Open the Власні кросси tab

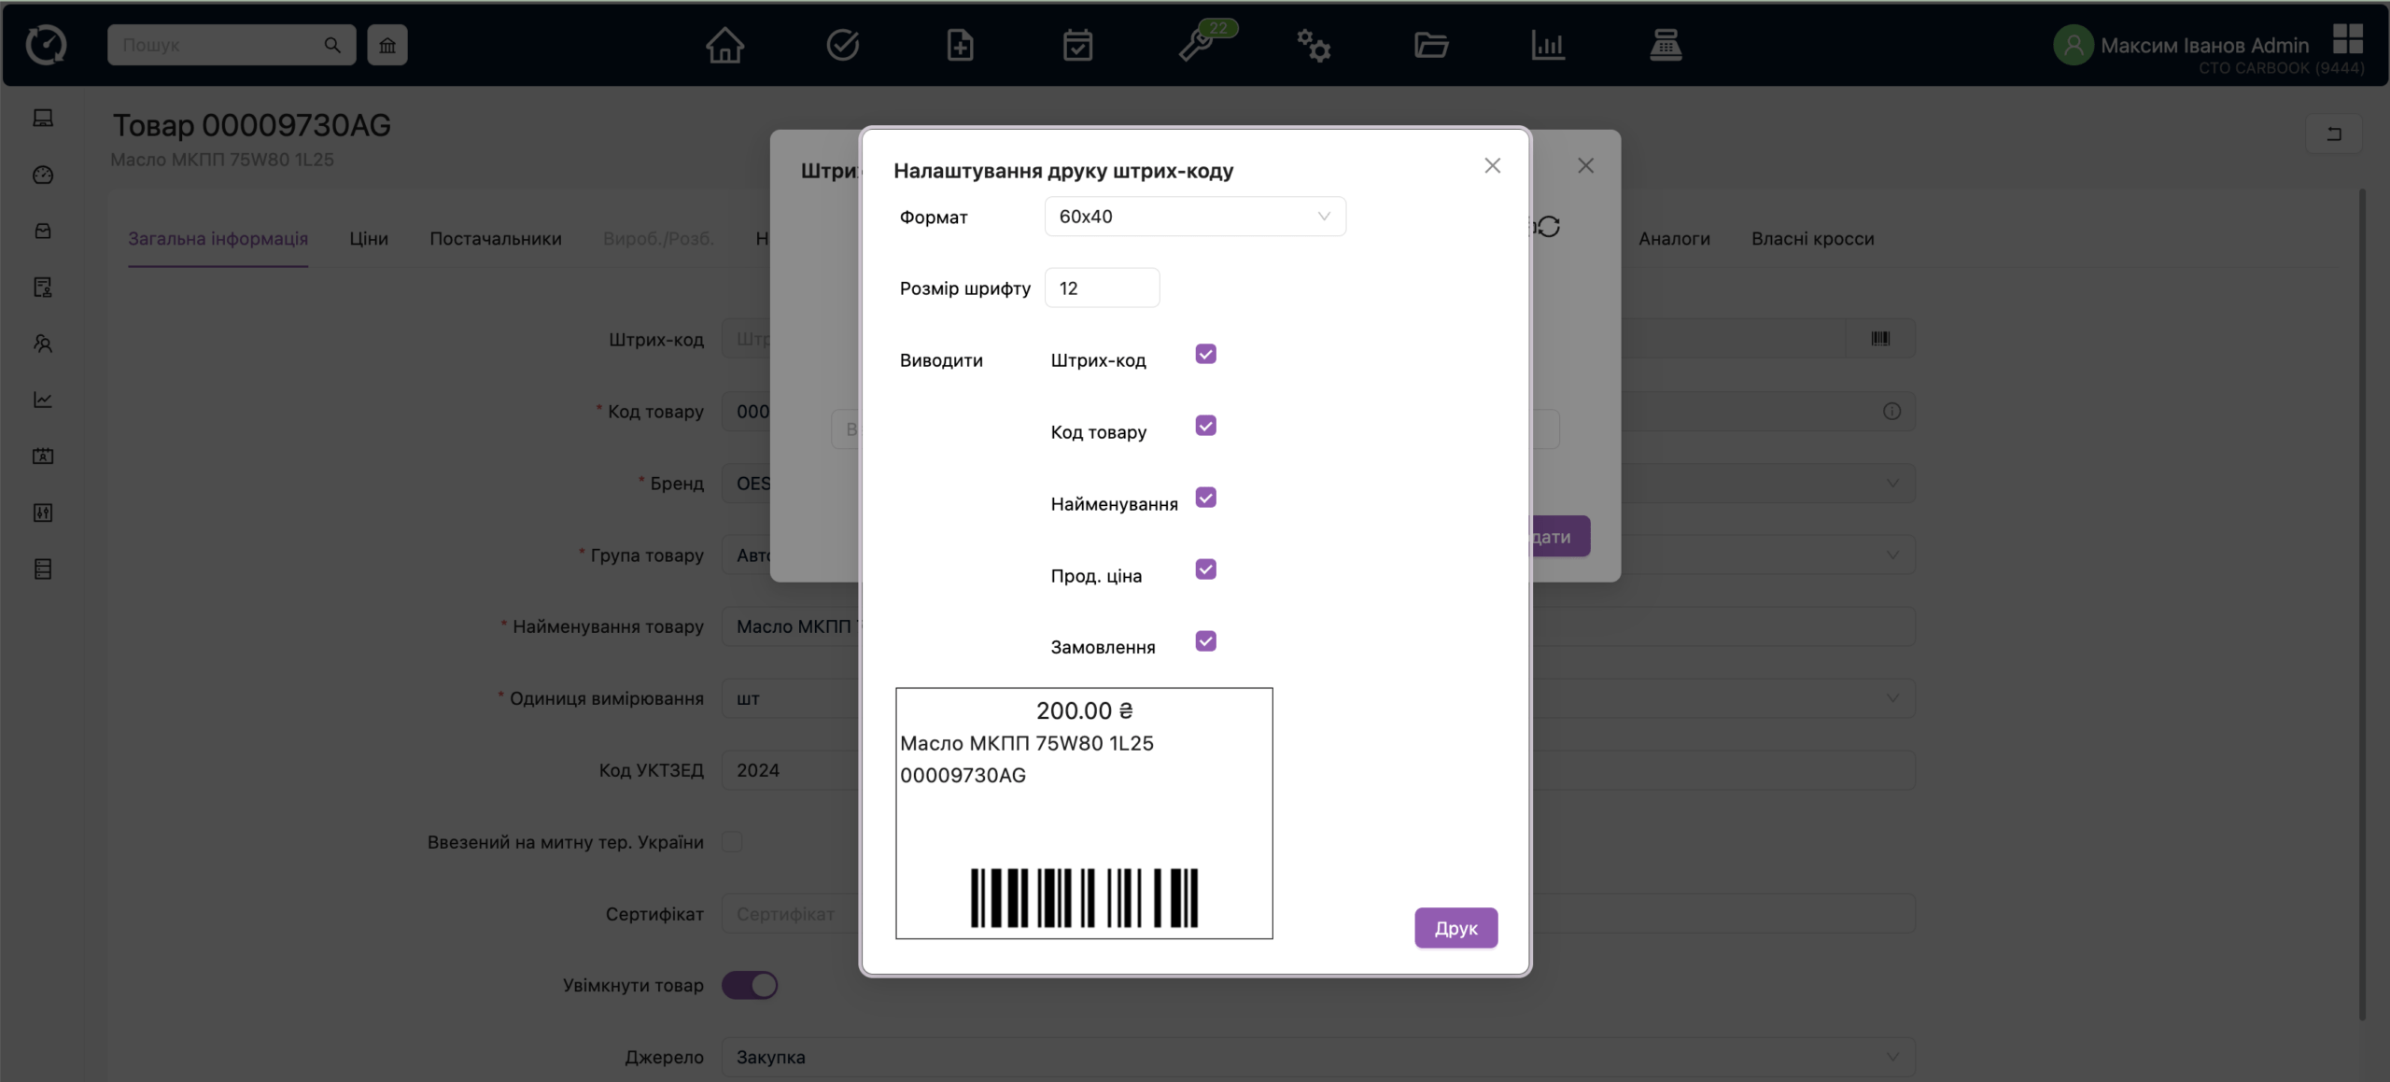point(1812,239)
